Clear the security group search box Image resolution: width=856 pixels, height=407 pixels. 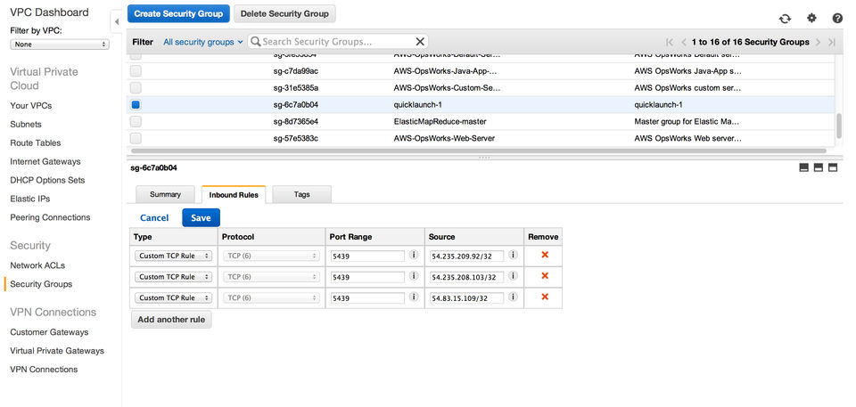pos(420,42)
